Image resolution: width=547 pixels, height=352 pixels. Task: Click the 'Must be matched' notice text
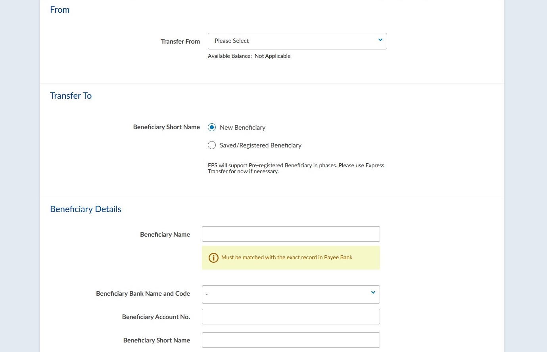286,258
